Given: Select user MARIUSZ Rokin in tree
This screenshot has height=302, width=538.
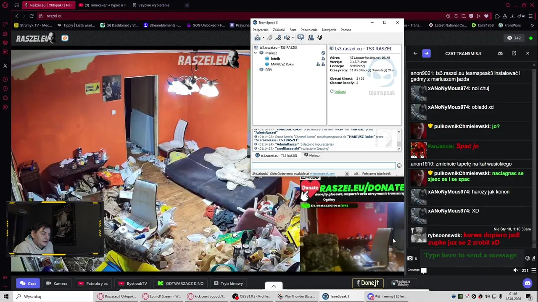Looking at the screenshot, I should [282, 64].
